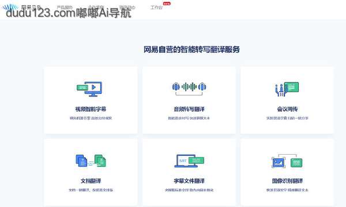
Task: Go to the 会议同传 service title
Action: point(287,109)
